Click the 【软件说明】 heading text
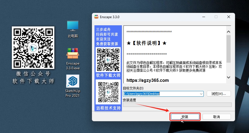Viewport: 249px width, 133px height. point(147,43)
